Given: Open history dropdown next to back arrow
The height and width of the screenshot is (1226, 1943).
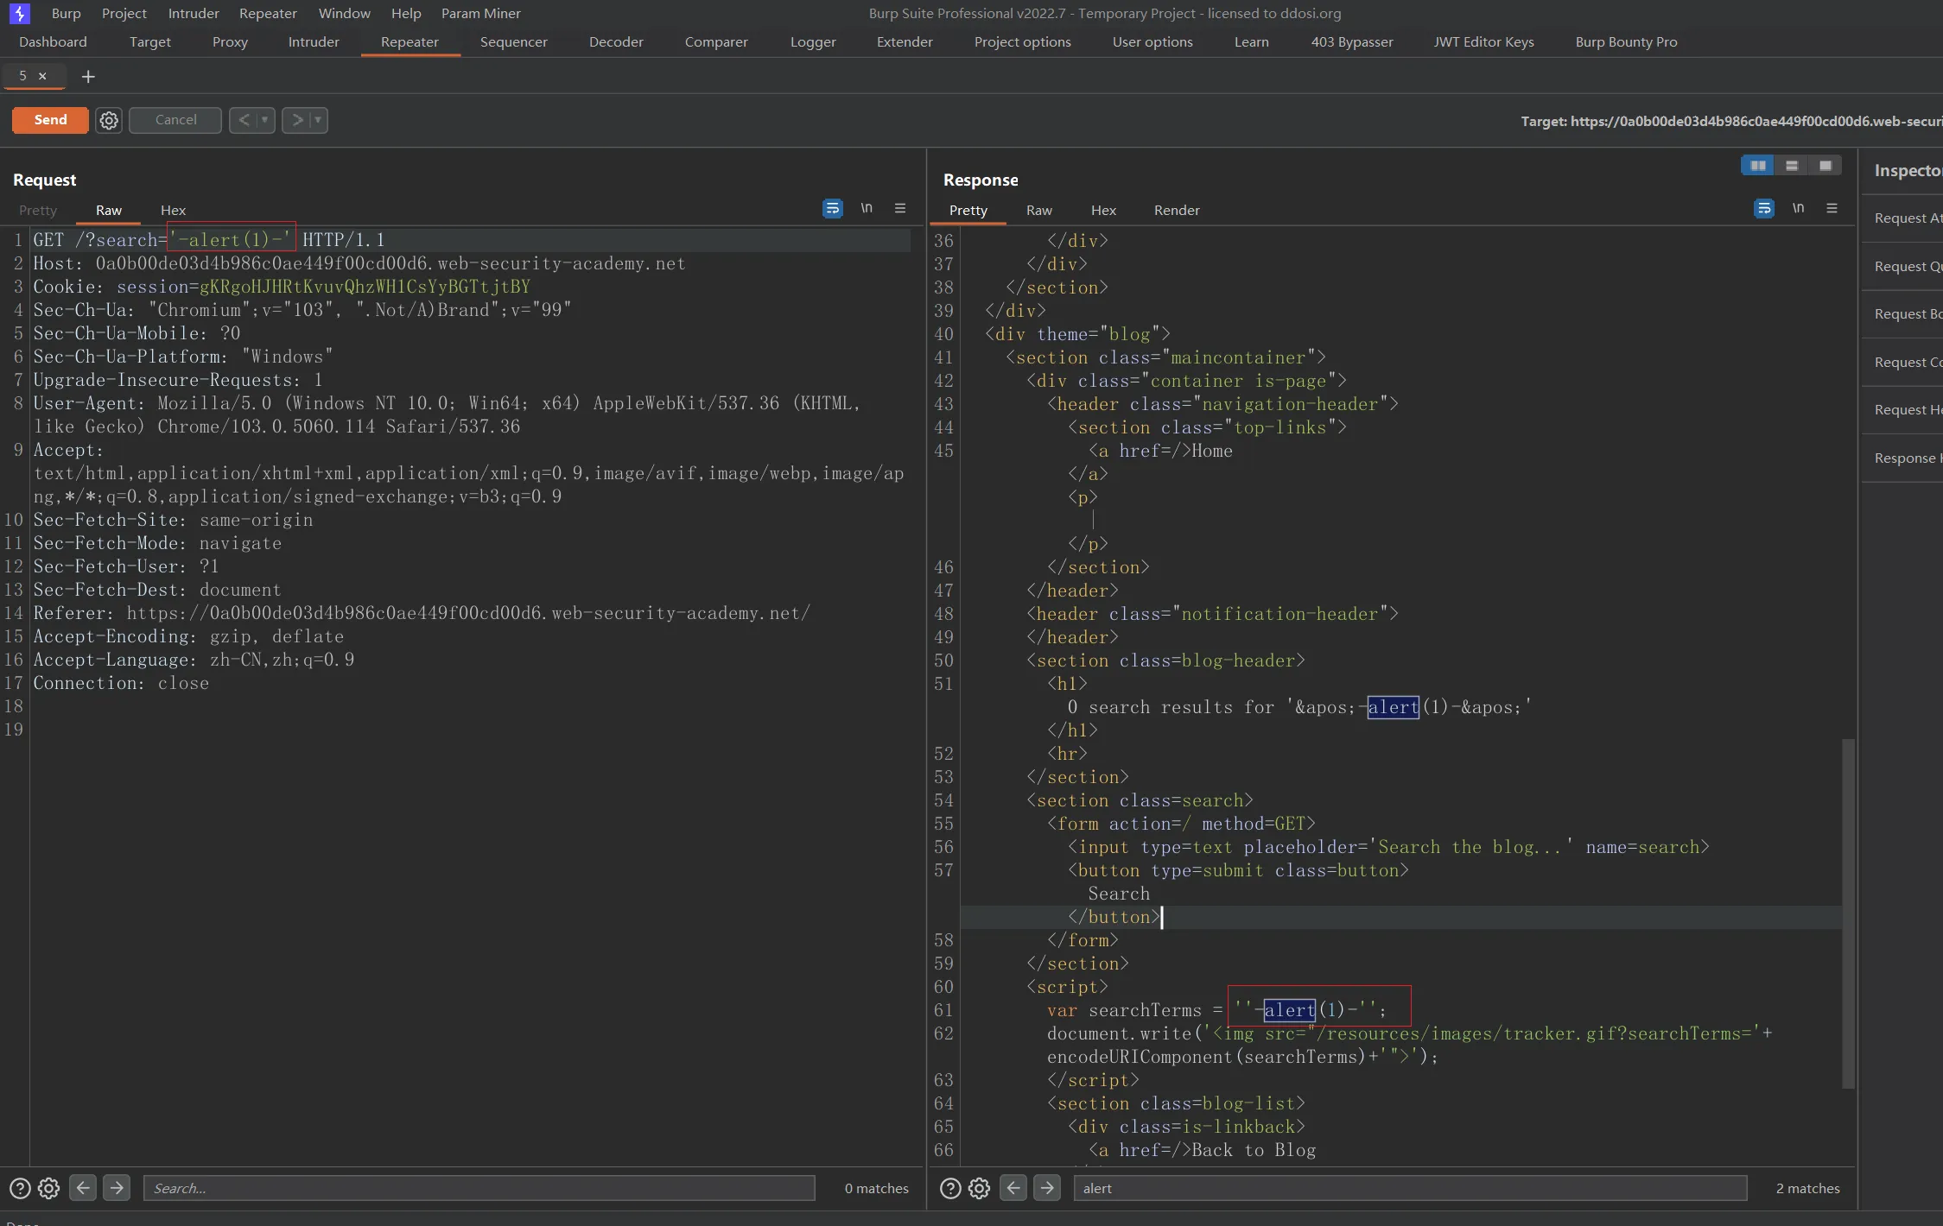Looking at the screenshot, I should pyautogui.click(x=265, y=120).
